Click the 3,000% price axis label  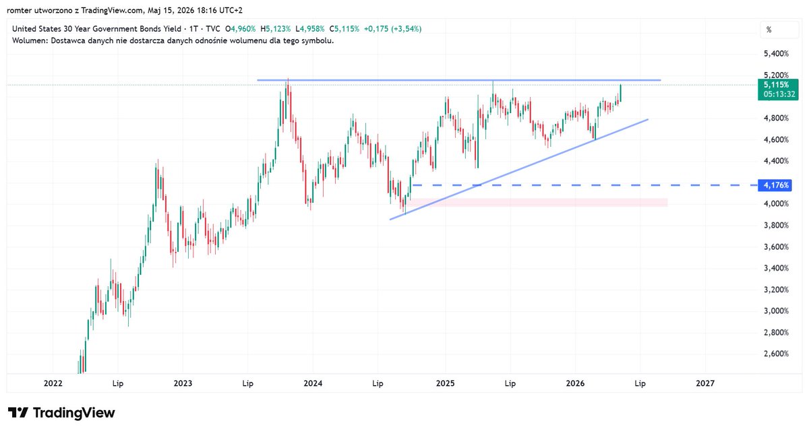point(775,311)
